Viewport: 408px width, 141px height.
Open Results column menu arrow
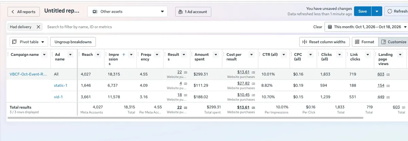pyautogui.click(x=184, y=54)
